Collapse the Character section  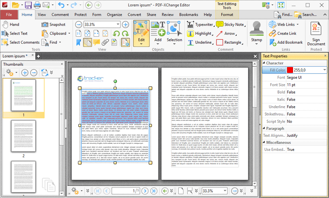[x=264, y=63]
